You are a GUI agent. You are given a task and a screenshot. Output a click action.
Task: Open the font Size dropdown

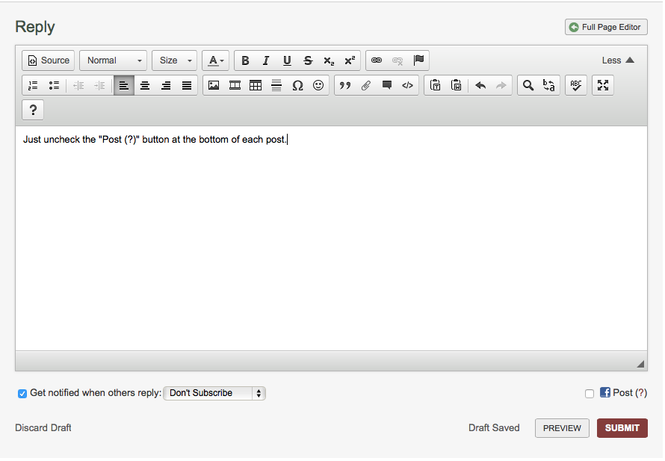(x=174, y=61)
